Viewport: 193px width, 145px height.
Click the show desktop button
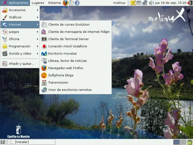coord(2,142)
